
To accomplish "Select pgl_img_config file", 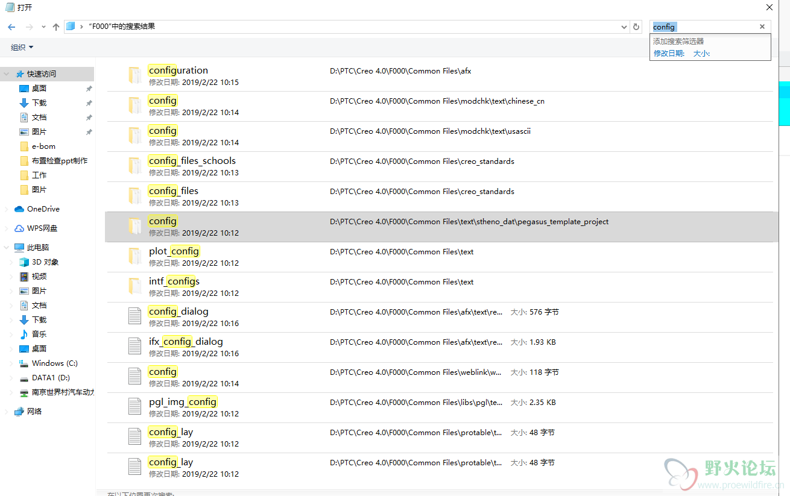I will point(439,407).
